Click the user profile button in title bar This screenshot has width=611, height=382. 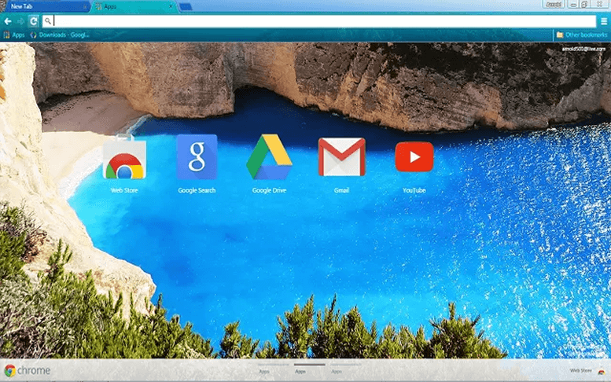(554, 4)
